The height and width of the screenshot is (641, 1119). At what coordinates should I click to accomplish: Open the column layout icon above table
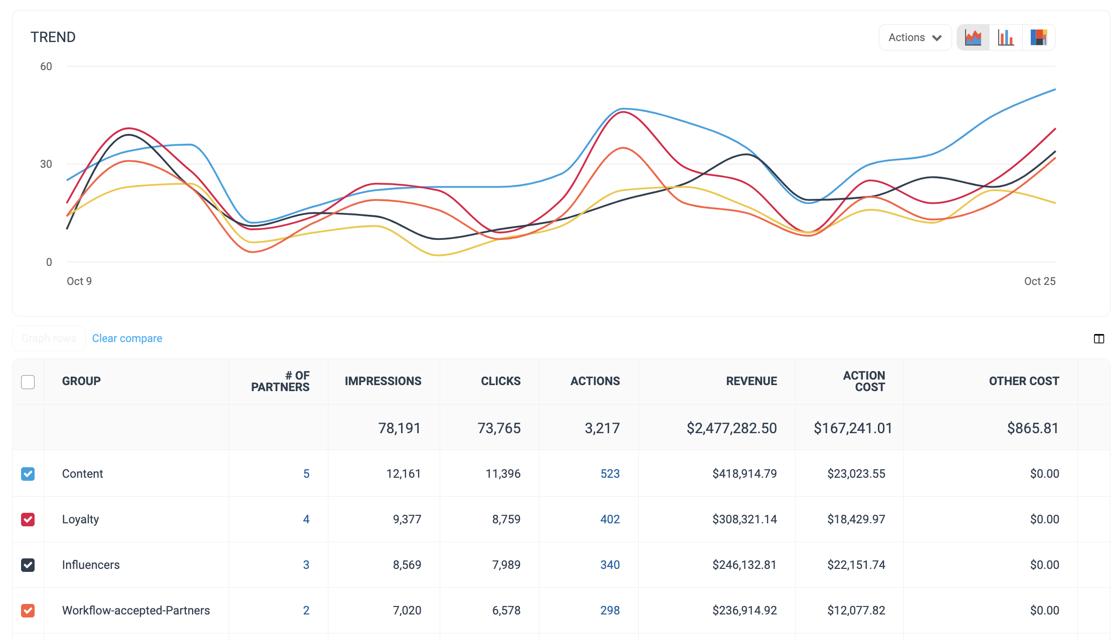point(1099,339)
